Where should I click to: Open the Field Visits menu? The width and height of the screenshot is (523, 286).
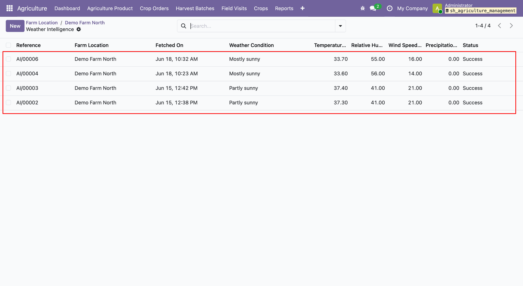(234, 8)
